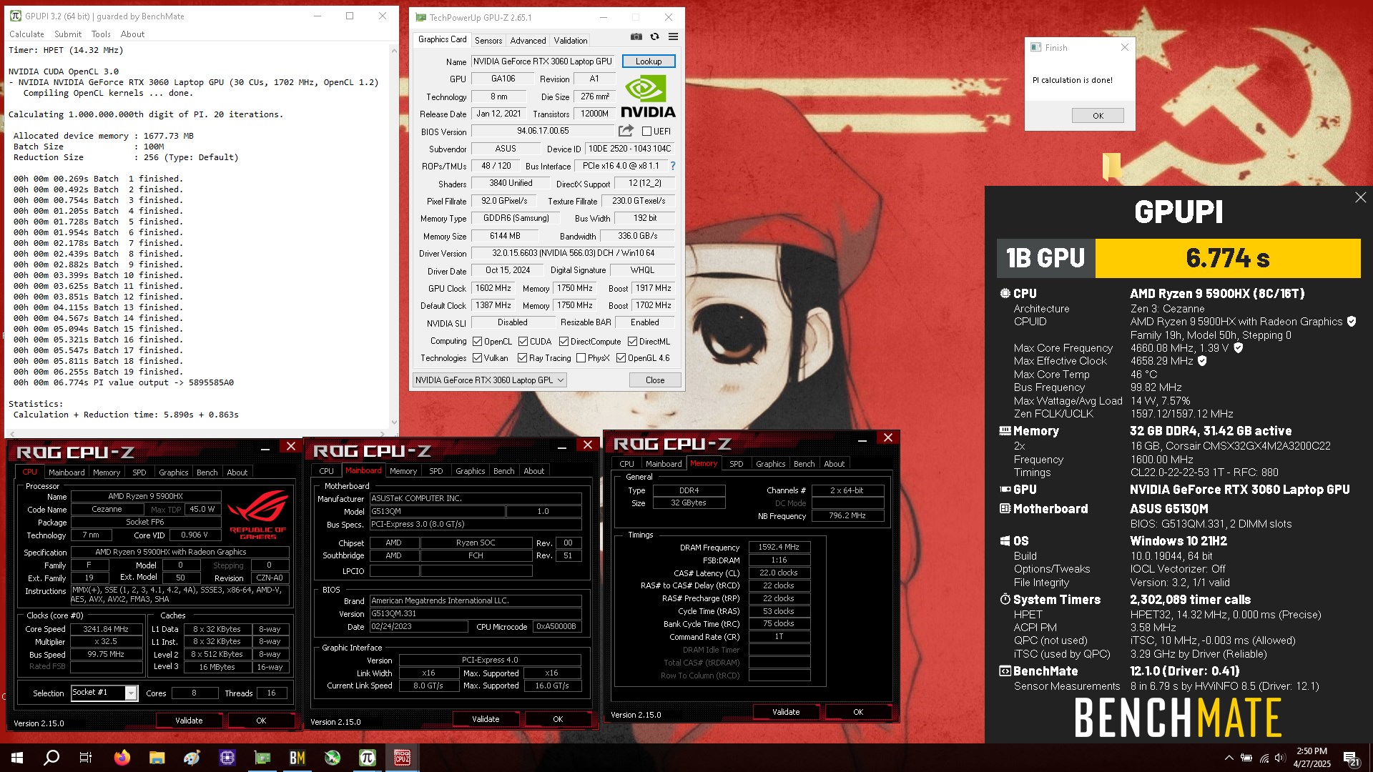The width and height of the screenshot is (1373, 772).
Task: Open Task View on the taskbar
Action: pos(86,758)
